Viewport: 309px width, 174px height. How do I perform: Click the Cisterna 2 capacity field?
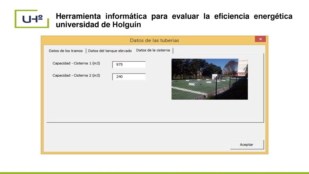(x=129, y=76)
